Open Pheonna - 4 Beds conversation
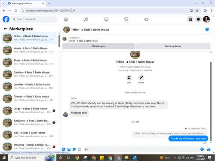215x161 pixels. click(x=29, y=146)
